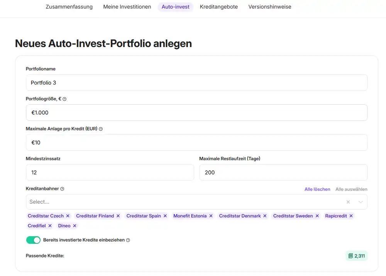
Task: Click the Passende Kredite label
Action: click(x=45, y=256)
